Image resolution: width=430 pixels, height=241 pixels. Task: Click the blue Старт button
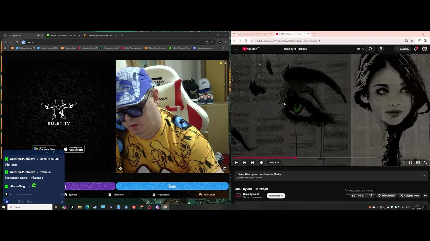[172, 186]
